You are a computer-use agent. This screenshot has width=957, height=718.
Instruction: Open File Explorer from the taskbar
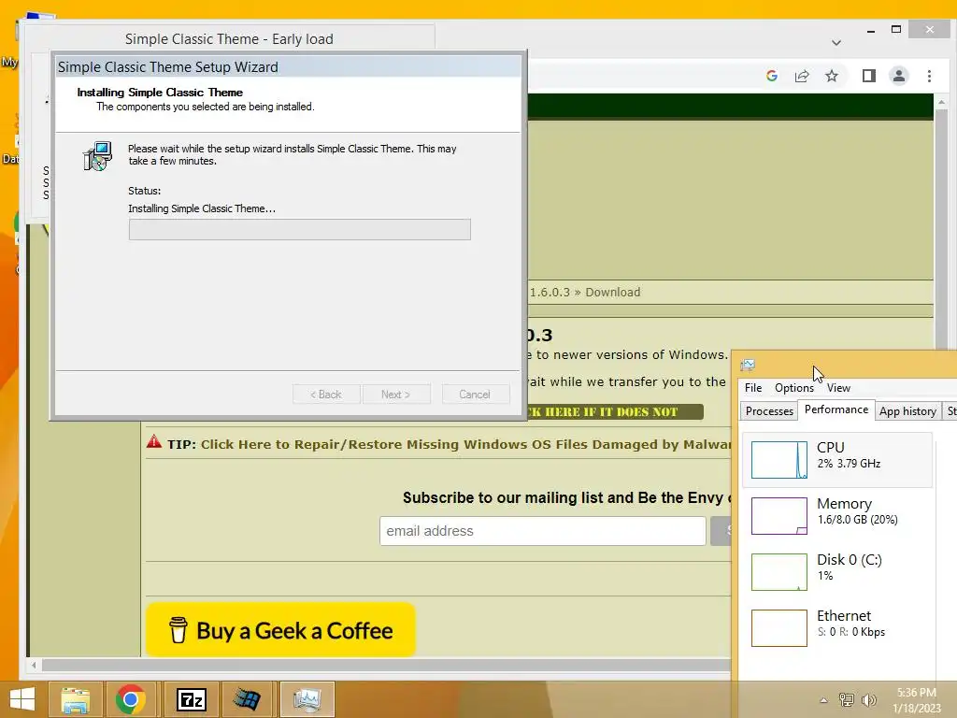pos(76,699)
